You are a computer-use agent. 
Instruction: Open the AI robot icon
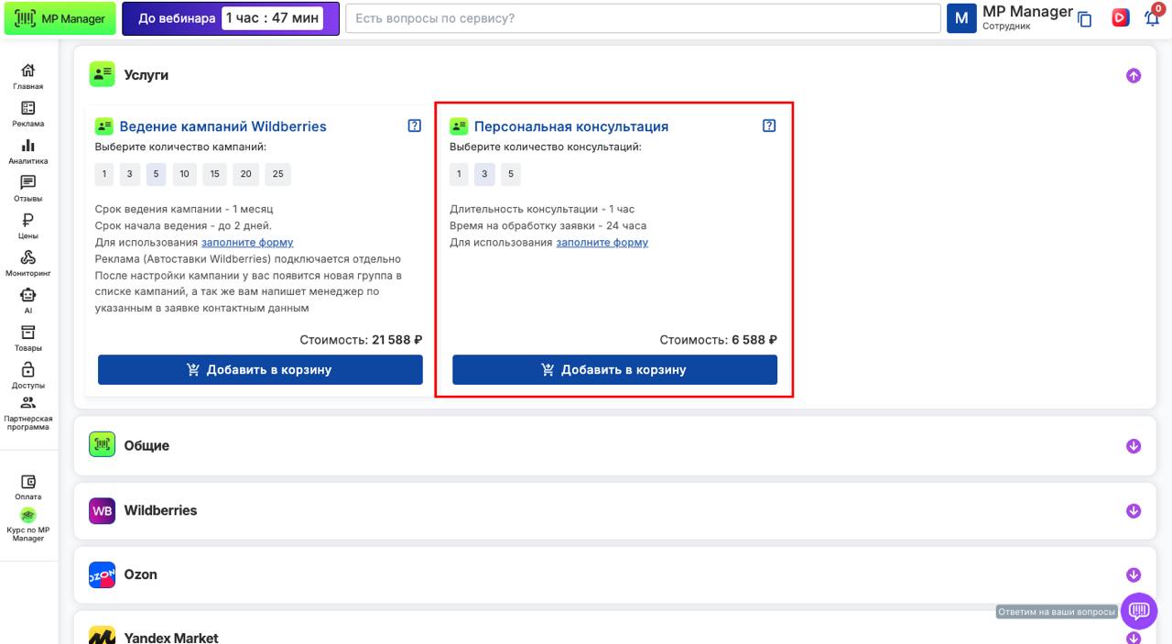tap(27, 296)
